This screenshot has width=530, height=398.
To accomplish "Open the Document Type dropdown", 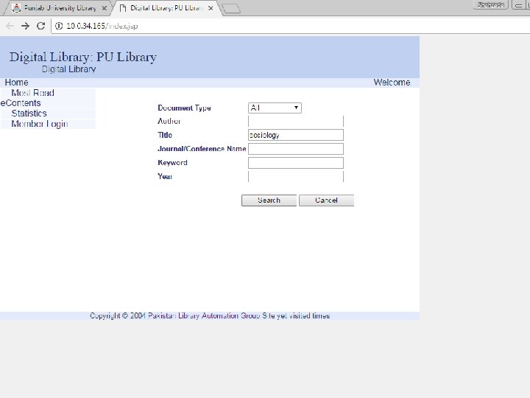I will pos(275,108).
